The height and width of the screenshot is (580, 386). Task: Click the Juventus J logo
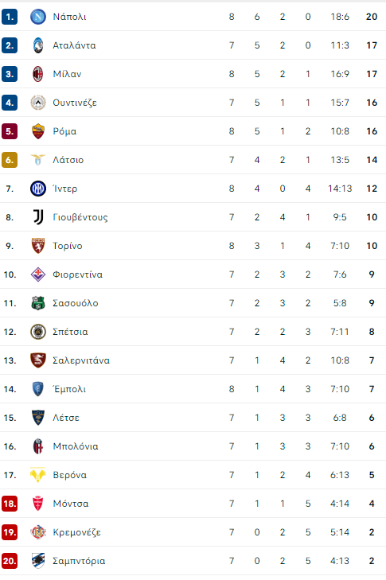(38, 217)
